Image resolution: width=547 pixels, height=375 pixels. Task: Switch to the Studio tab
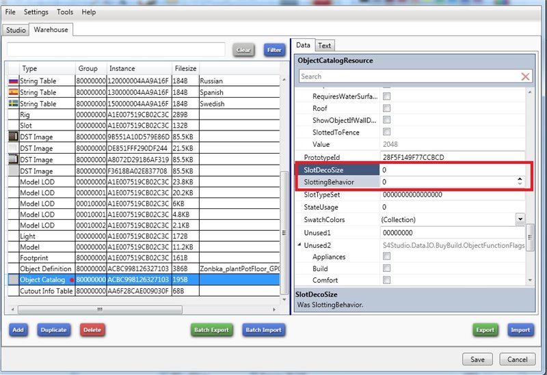pyautogui.click(x=15, y=30)
